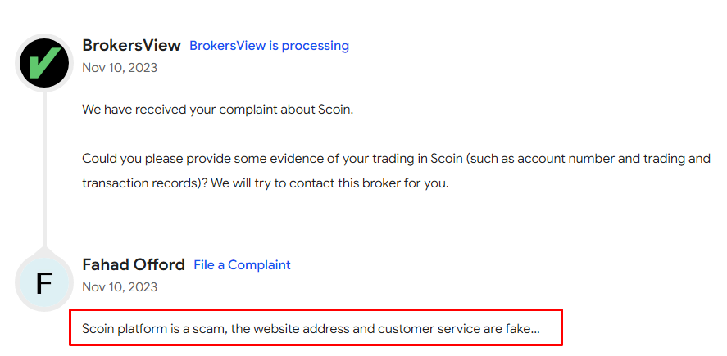The image size is (727, 356).
Task: Click the word "Scoin." ending the first reply sentence
Action: pos(335,109)
